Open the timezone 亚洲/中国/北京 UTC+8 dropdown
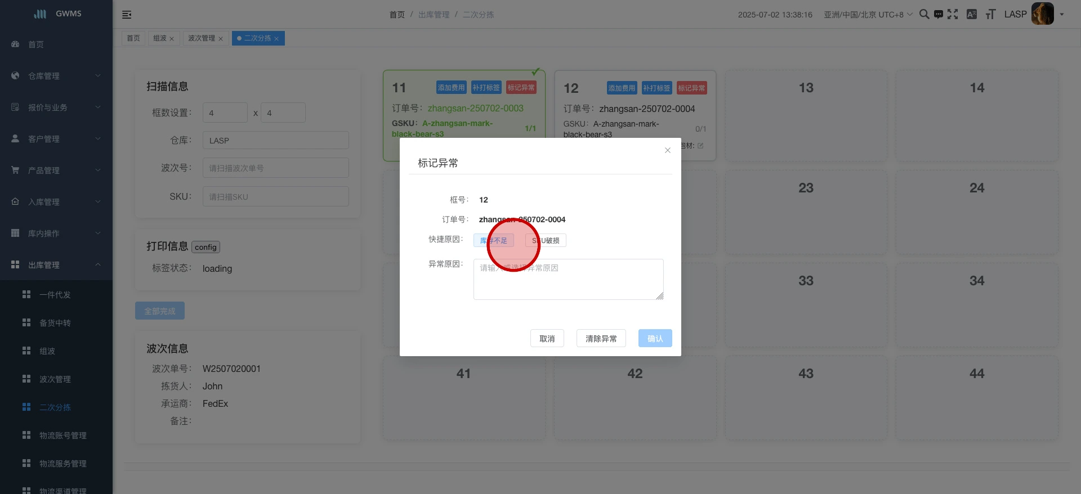Viewport: 1081px width, 494px height. [x=868, y=15]
